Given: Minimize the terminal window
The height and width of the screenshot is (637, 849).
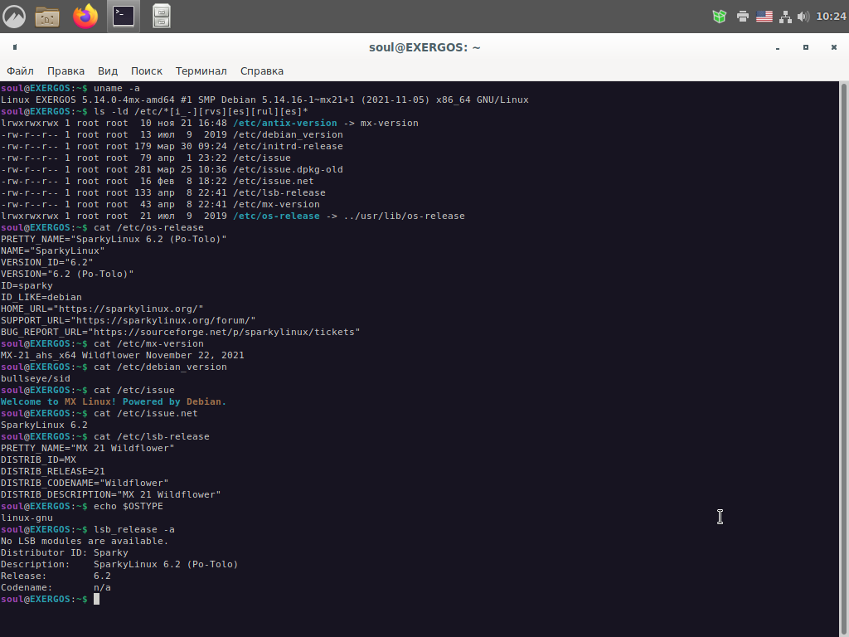Looking at the screenshot, I should [778, 47].
